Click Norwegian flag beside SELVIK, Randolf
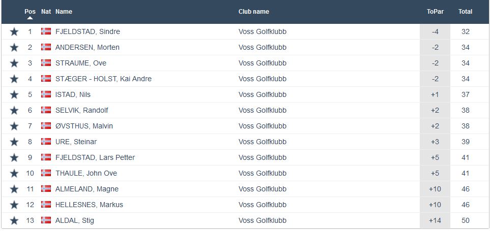The width and height of the screenshot is (490, 231). tap(46, 110)
